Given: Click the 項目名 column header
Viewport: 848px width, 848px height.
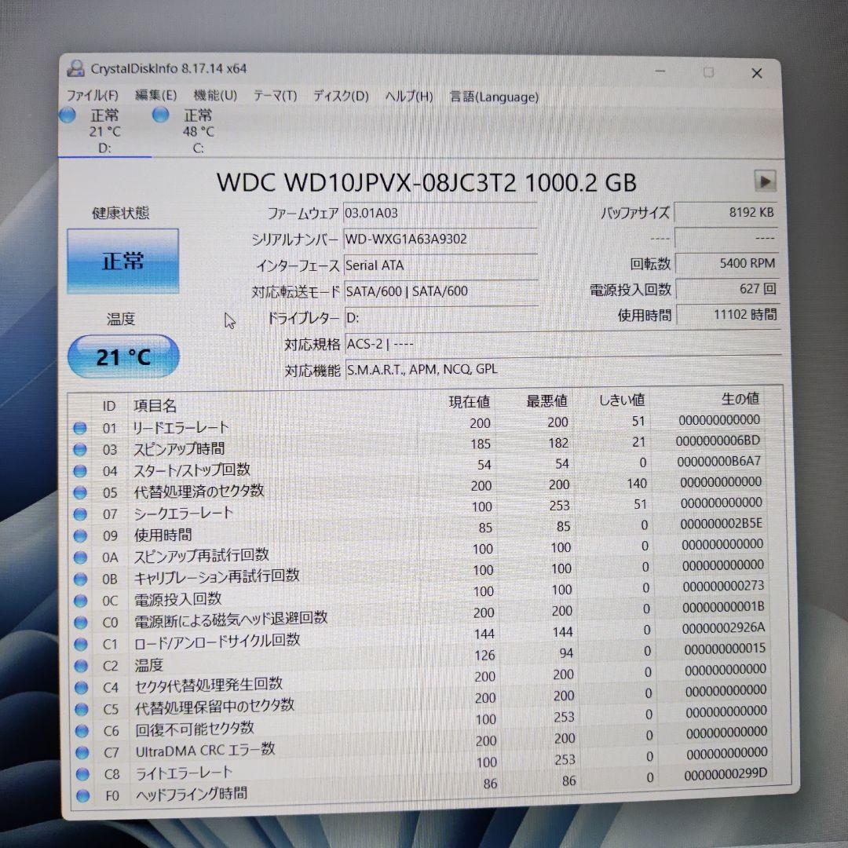Looking at the screenshot, I should pyautogui.click(x=155, y=405).
